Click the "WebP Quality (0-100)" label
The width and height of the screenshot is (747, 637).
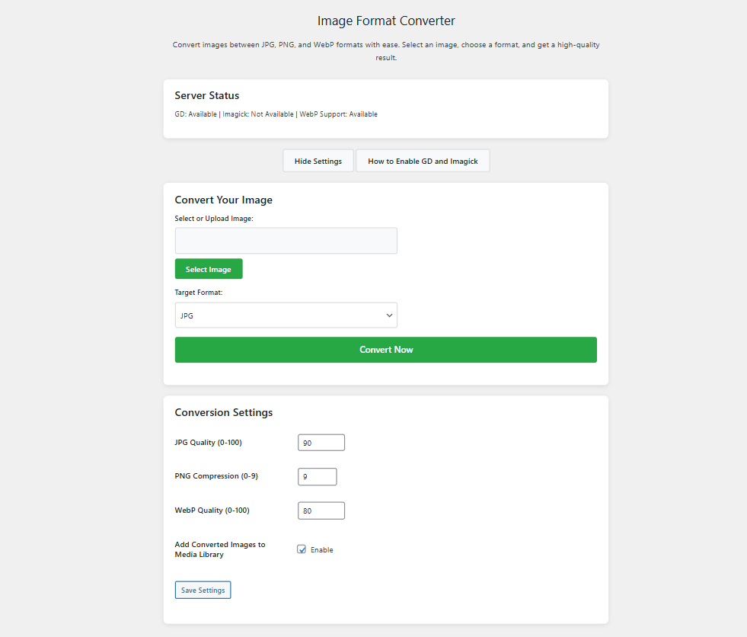tap(212, 511)
